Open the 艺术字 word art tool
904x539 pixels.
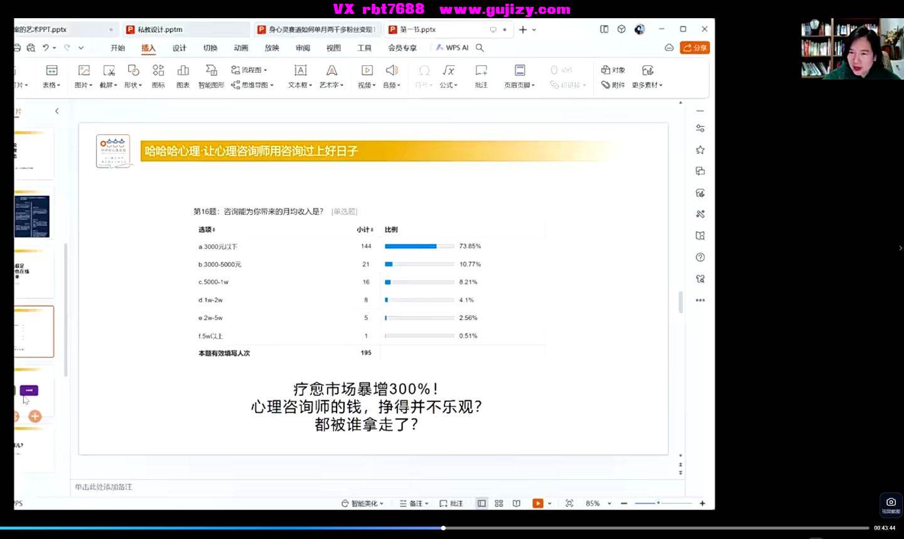[x=331, y=76]
